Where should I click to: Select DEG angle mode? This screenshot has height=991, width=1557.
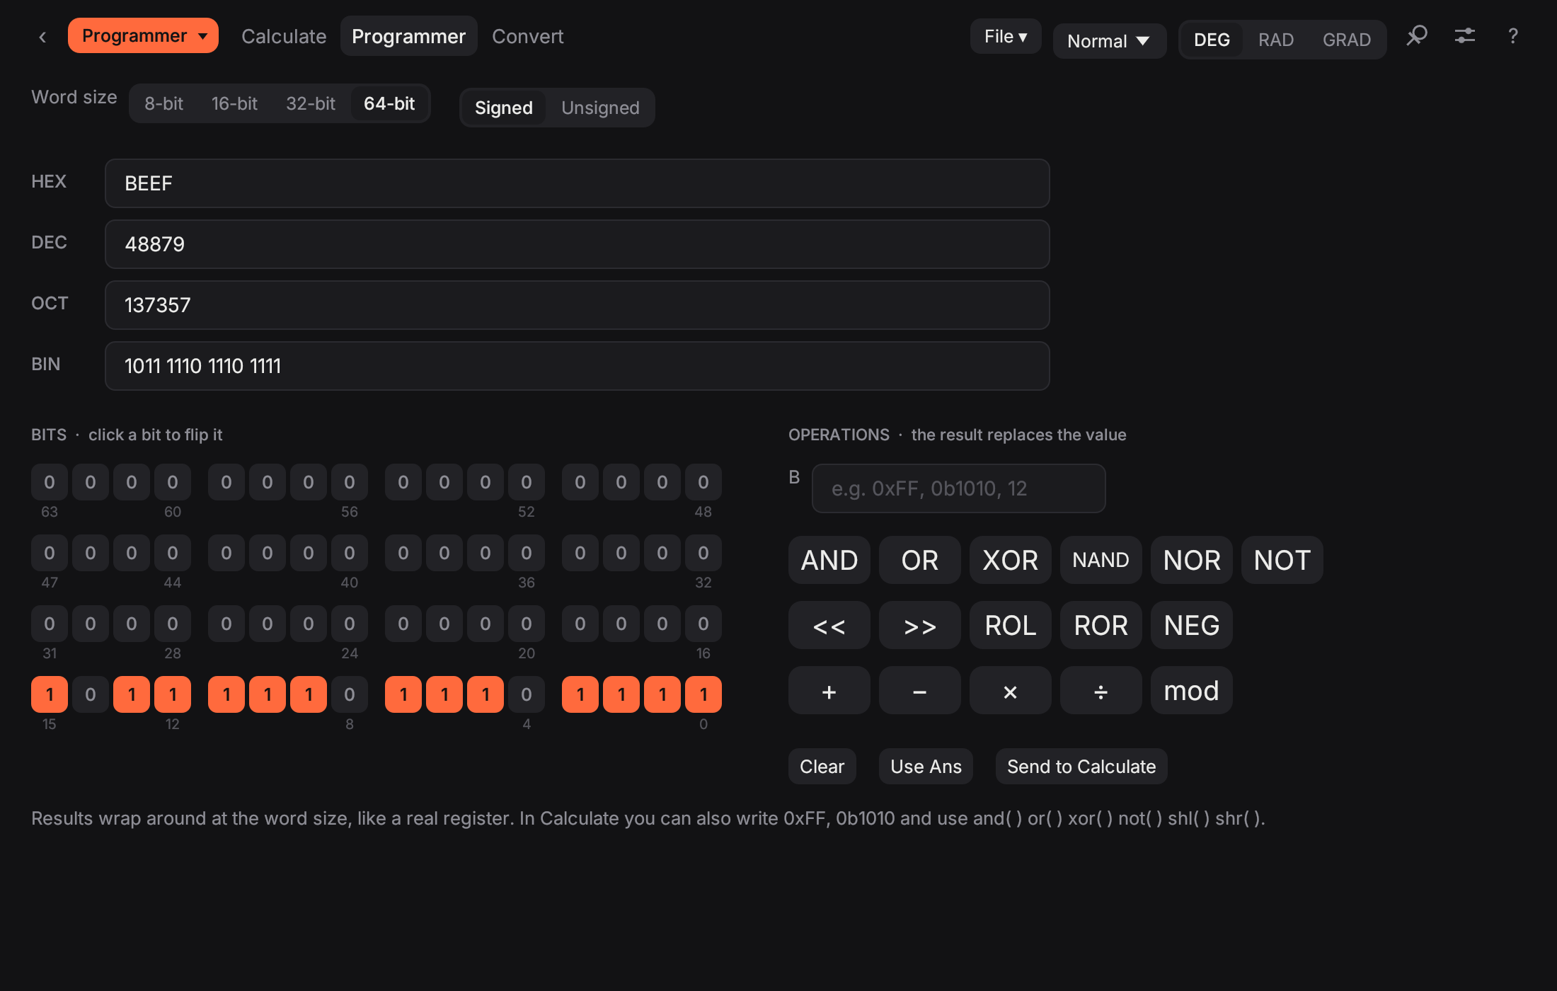click(1212, 40)
